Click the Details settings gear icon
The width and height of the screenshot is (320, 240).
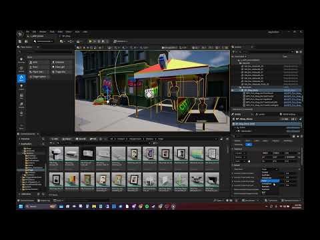tap(301, 136)
